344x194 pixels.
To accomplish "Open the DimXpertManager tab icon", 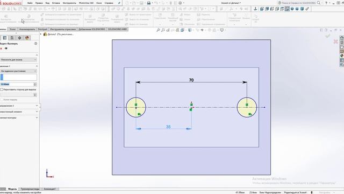I will (19, 38).
